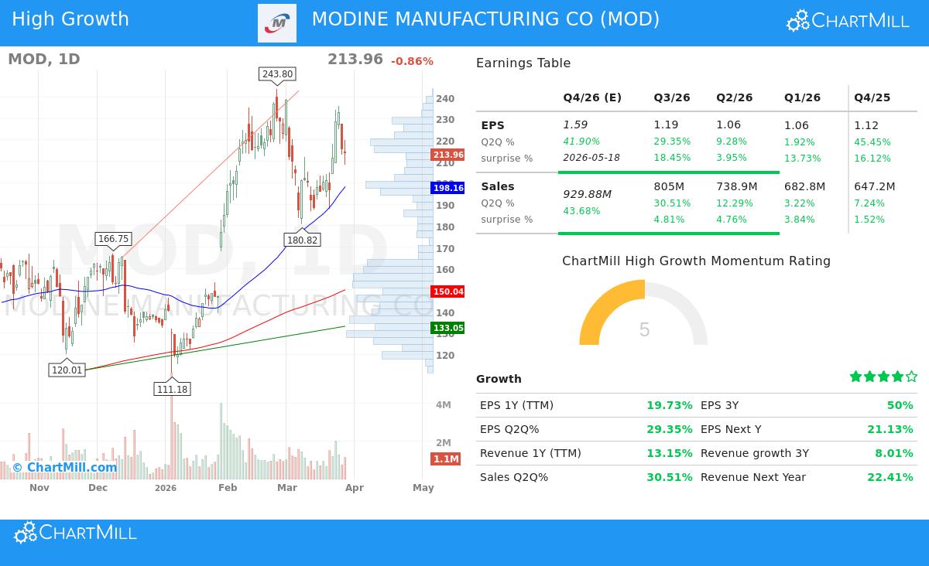Click the 243.80 high marker on the chart
This screenshot has height=566, width=929.
click(276, 74)
